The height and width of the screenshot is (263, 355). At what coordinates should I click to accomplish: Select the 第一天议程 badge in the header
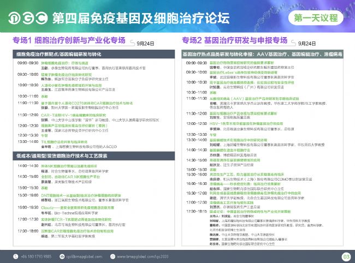pyautogui.click(x=318, y=17)
